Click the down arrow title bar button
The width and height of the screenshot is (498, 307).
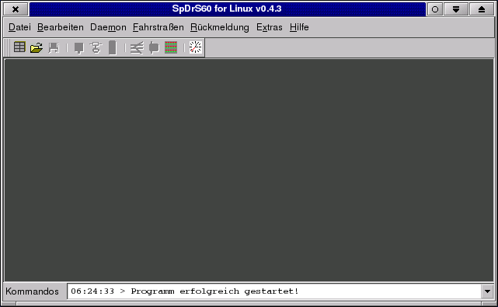coord(456,9)
